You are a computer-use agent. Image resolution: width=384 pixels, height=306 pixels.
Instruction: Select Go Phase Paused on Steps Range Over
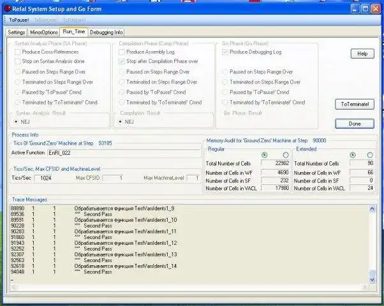tap(225, 72)
